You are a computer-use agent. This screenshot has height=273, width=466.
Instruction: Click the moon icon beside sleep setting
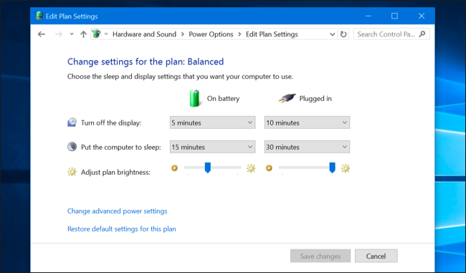click(x=72, y=147)
